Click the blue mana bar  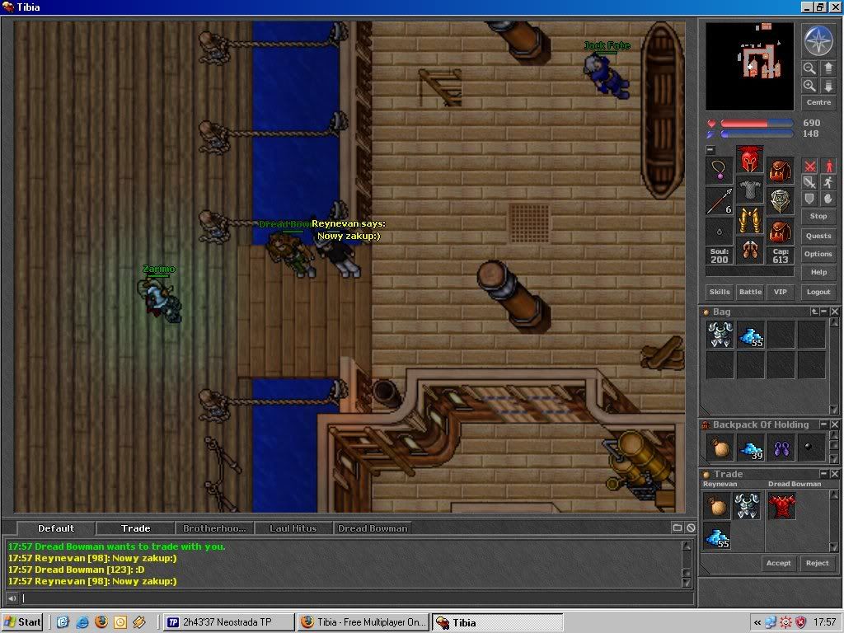click(x=757, y=134)
